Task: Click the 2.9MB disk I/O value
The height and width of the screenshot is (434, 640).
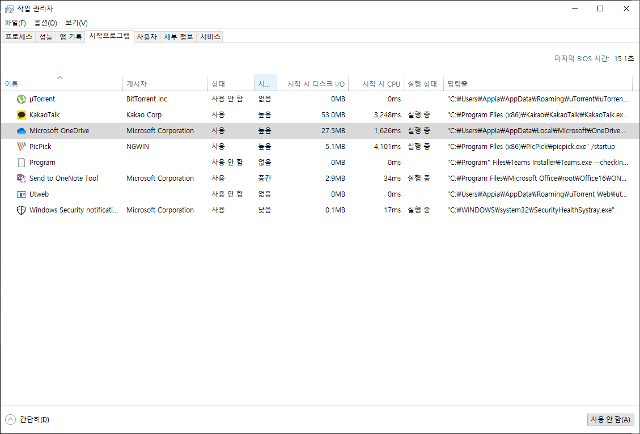Action: tap(335, 178)
